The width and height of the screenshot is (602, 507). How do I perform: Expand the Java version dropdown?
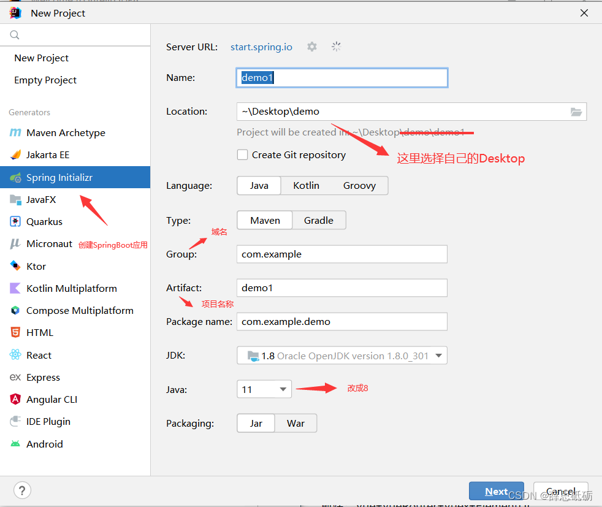pyautogui.click(x=283, y=389)
